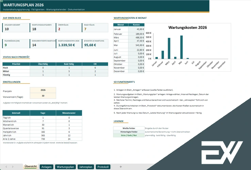Select the Grün / Gelb / Rot legend cell

coord(129,135)
